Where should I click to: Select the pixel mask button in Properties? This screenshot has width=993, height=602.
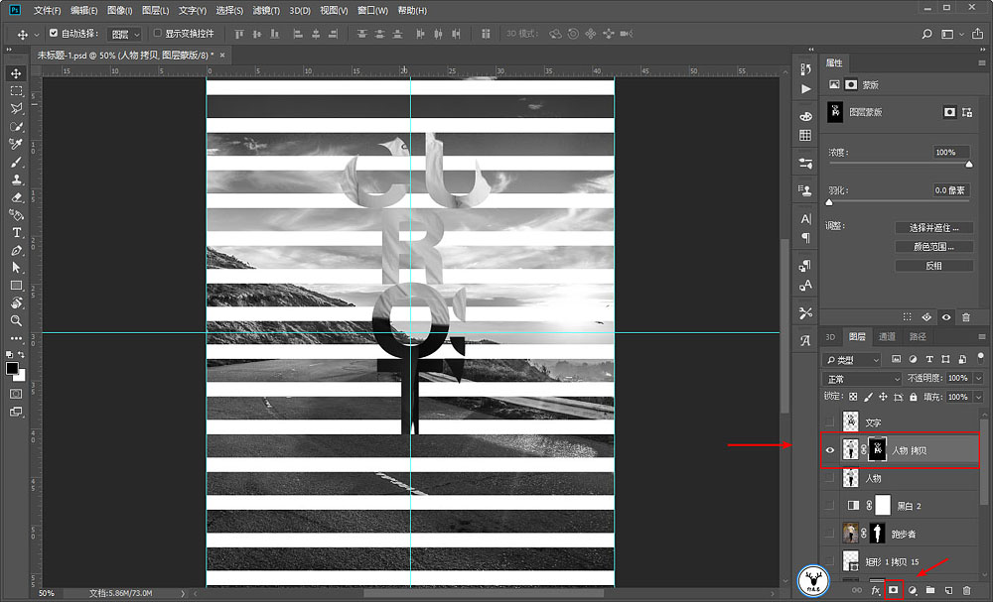(x=949, y=112)
